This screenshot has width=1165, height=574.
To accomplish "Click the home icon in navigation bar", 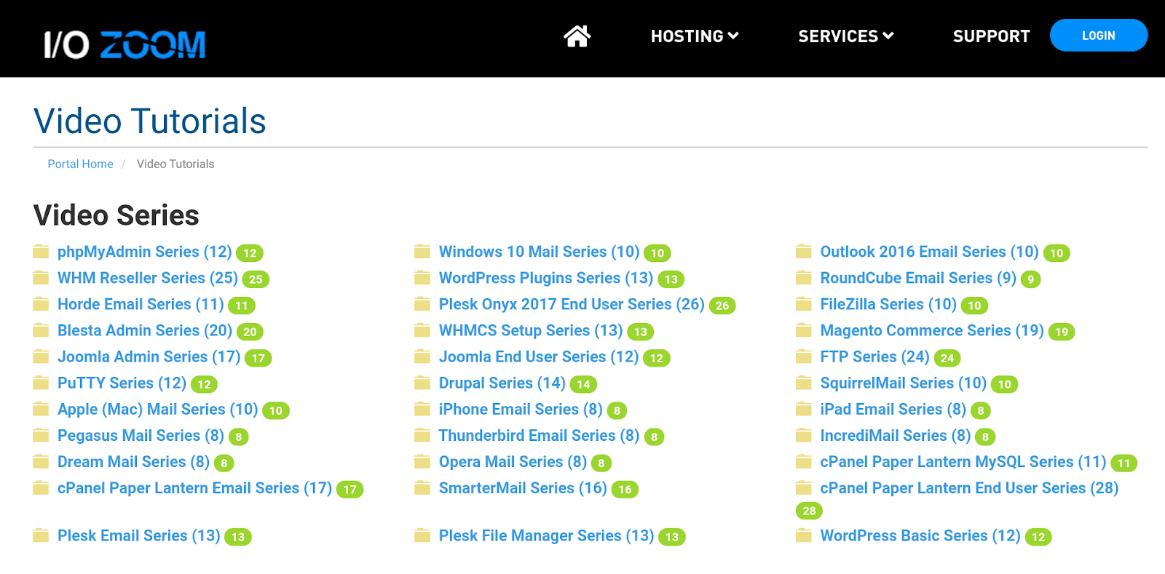I will (x=577, y=36).
